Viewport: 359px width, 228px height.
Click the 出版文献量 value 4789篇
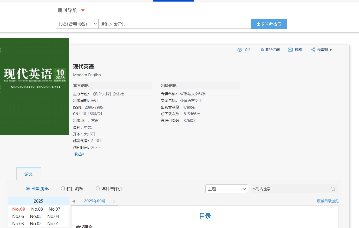click(189, 107)
